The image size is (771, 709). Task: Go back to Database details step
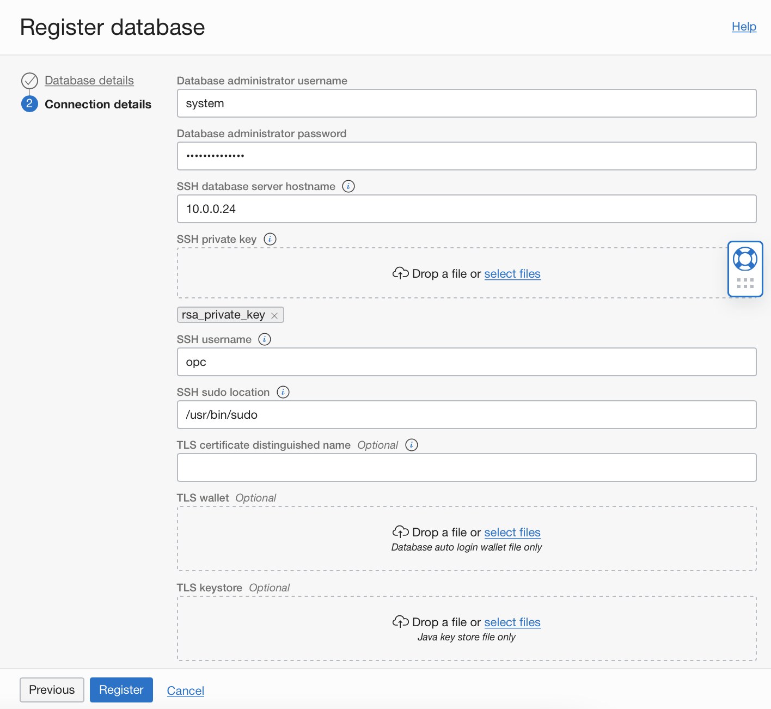(x=89, y=81)
